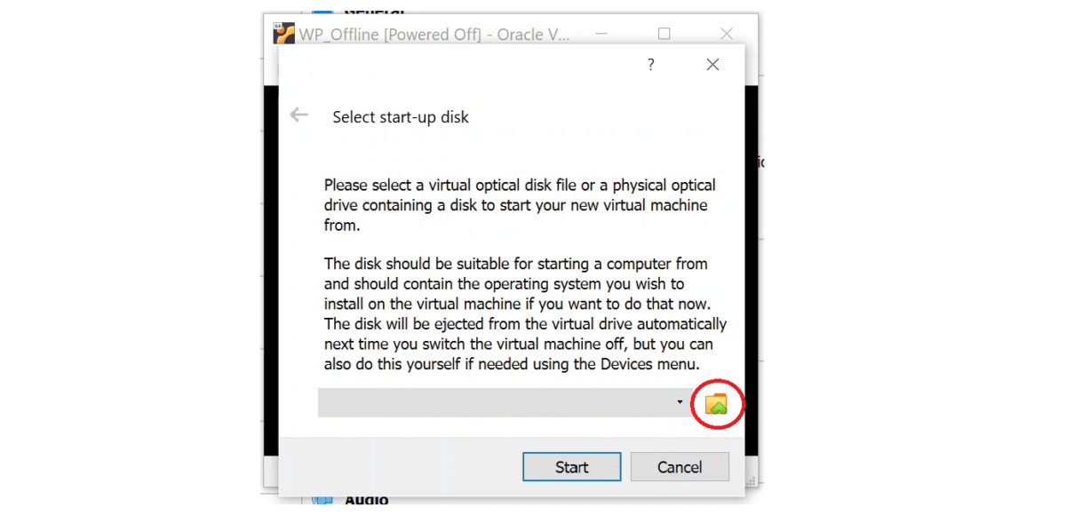Viewport: 1066px width, 523px height.
Task: Open help with the question mark button
Action: (650, 65)
